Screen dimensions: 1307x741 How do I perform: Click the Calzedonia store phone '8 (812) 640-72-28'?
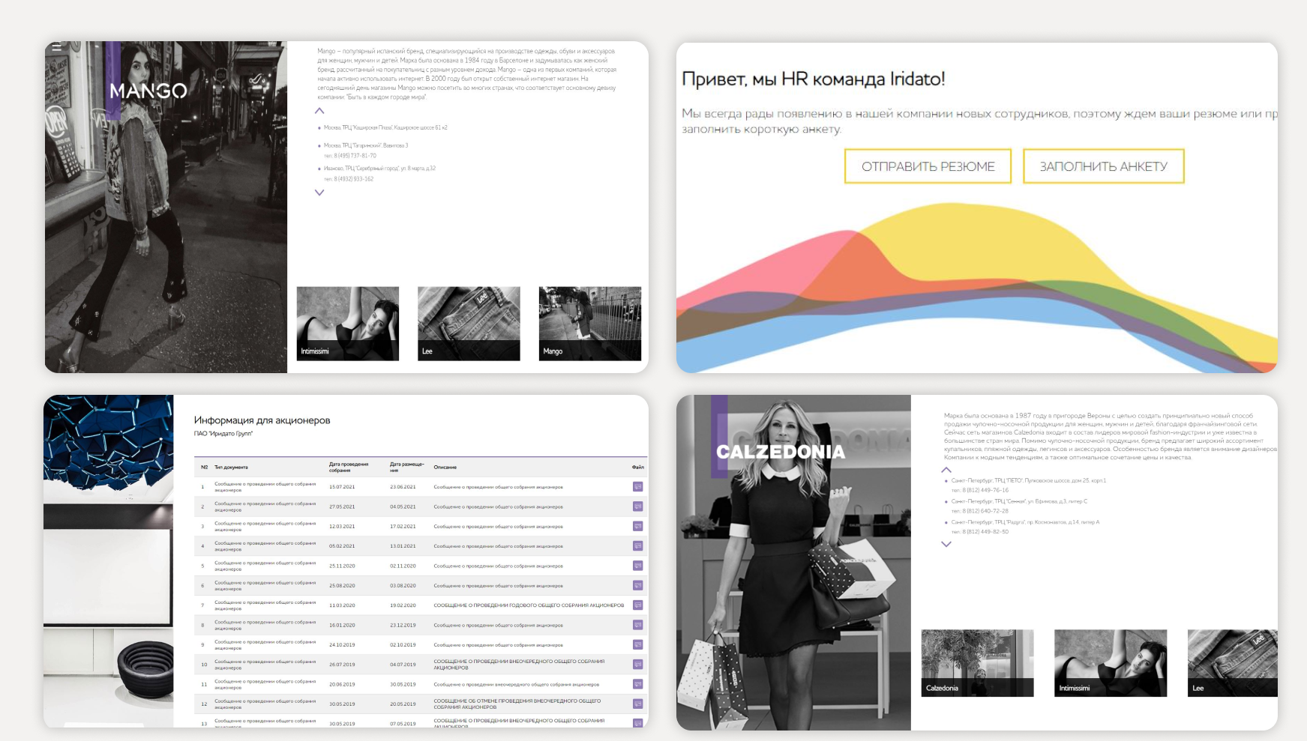pyautogui.click(x=985, y=511)
